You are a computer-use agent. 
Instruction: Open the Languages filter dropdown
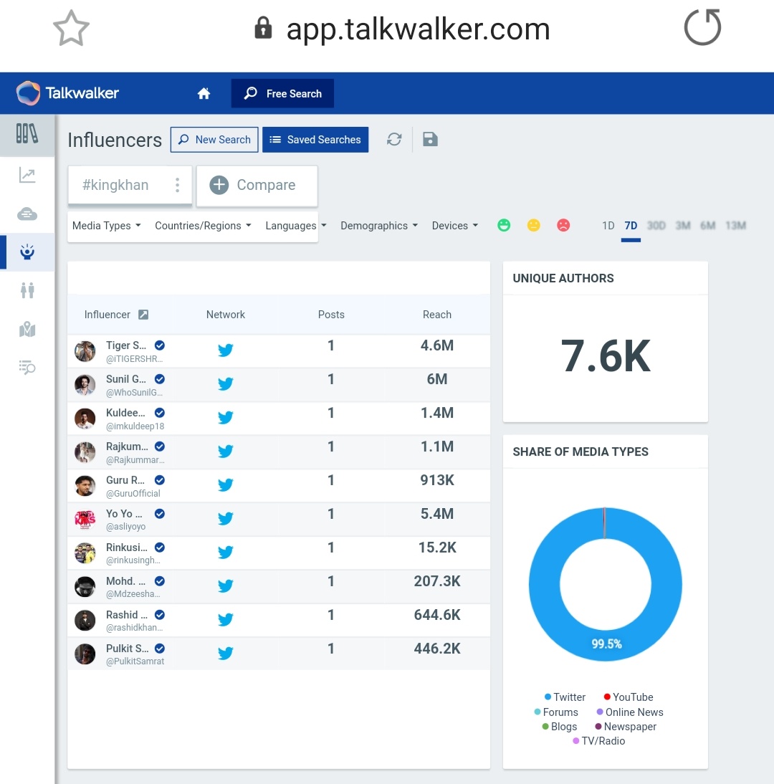point(296,226)
